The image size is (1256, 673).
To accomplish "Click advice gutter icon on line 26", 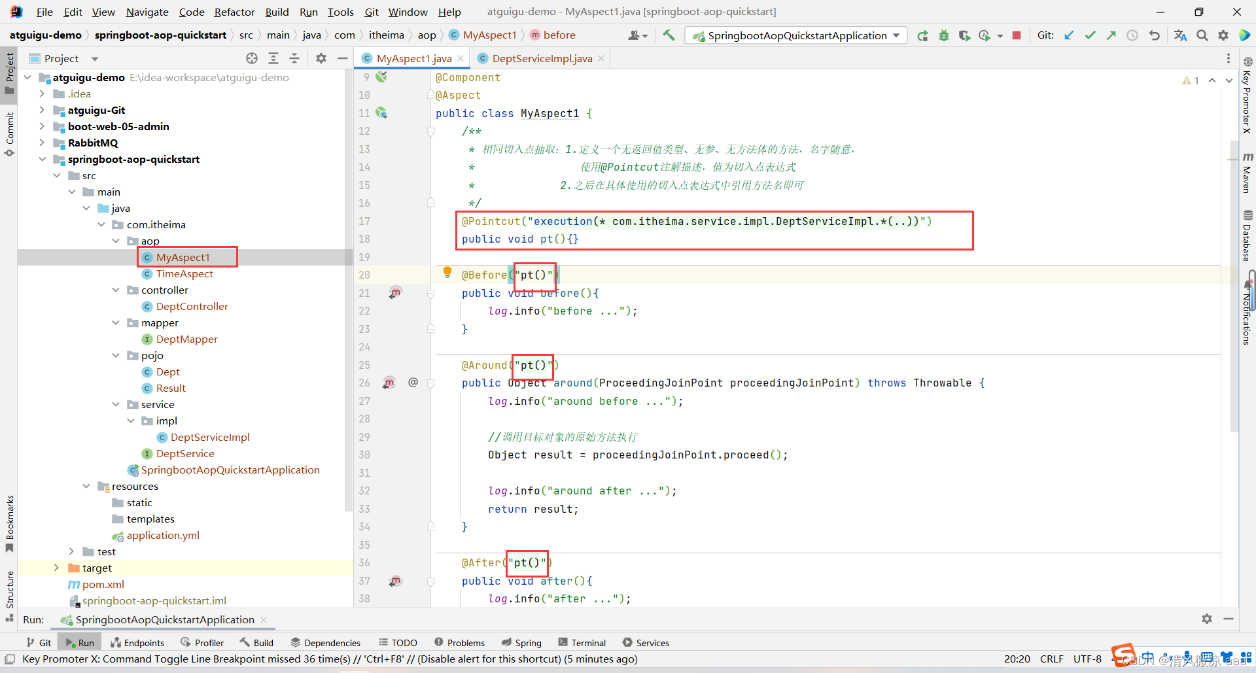I will (389, 383).
